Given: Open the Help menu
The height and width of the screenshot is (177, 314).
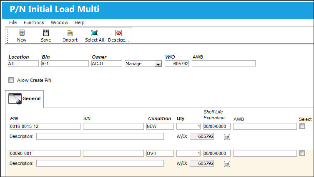Looking at the screenshot, I should (79, 22).
